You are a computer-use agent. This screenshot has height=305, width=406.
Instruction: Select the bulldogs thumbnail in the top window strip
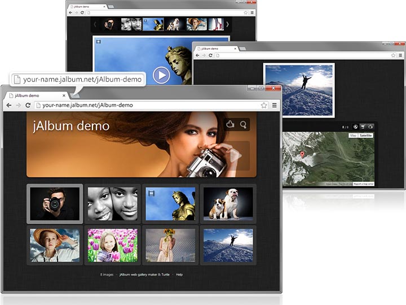(175, 24)
